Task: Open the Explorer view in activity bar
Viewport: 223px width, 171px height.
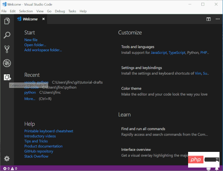Action: tap(7, 21)
